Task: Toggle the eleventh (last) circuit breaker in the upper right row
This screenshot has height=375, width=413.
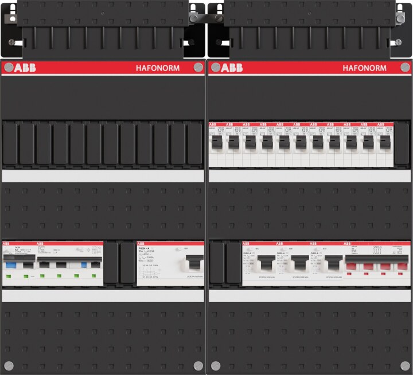Action: click(x=385, y=142)
